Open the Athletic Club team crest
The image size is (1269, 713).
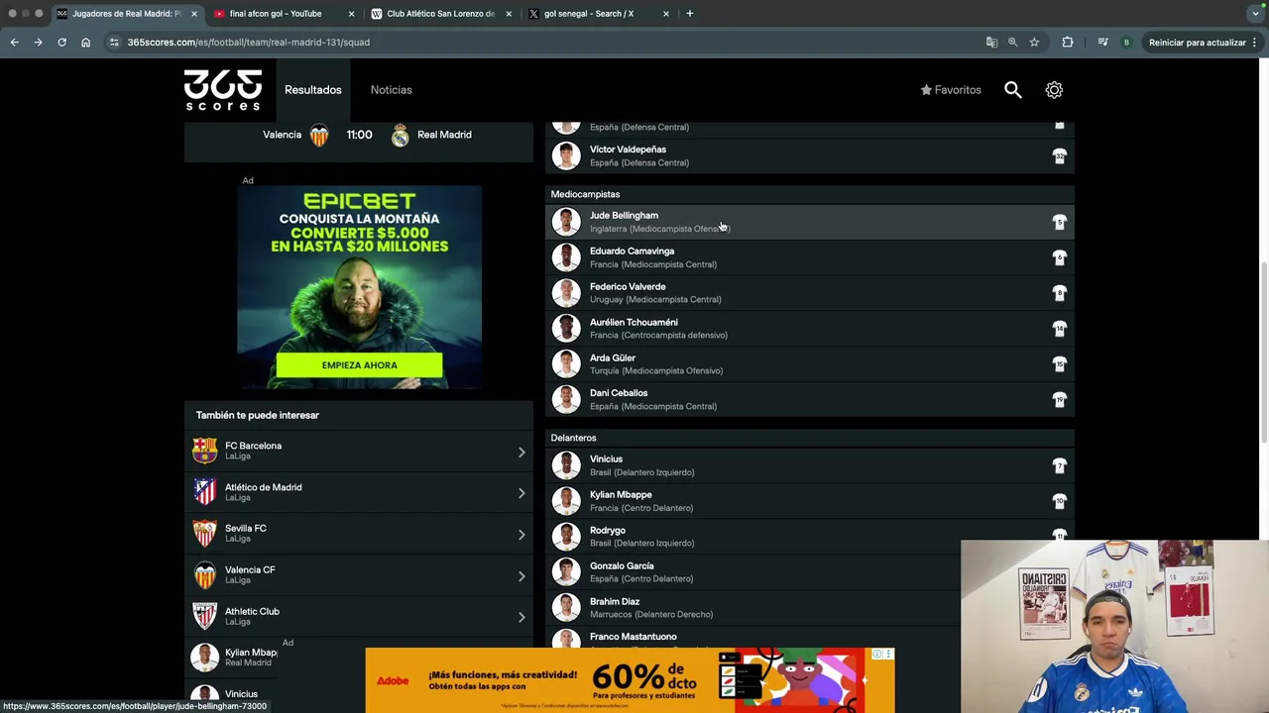tap(205, 616)
